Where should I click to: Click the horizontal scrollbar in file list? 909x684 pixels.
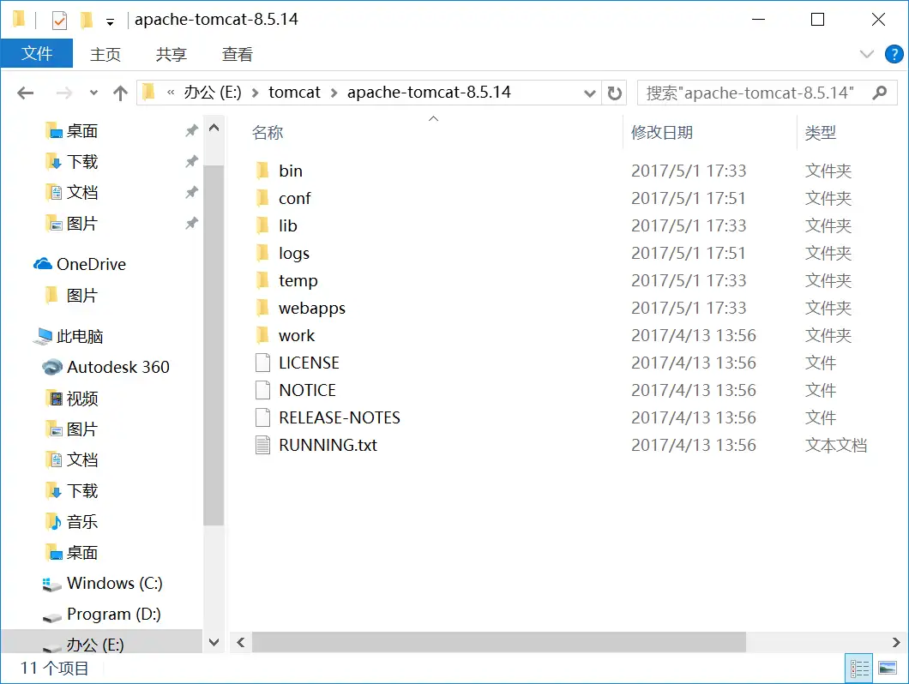point(497,642)
